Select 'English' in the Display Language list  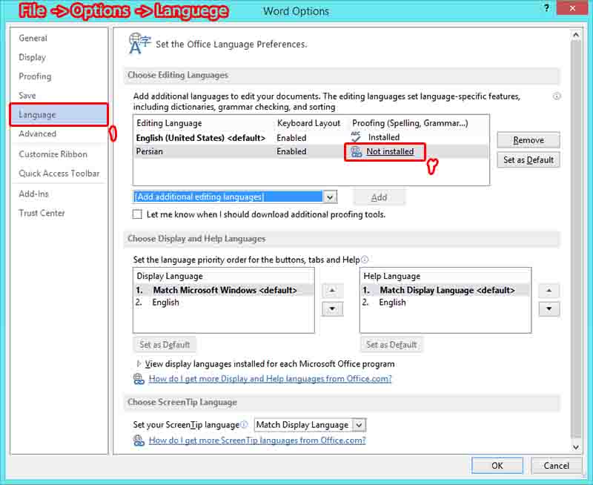point(224,303)
